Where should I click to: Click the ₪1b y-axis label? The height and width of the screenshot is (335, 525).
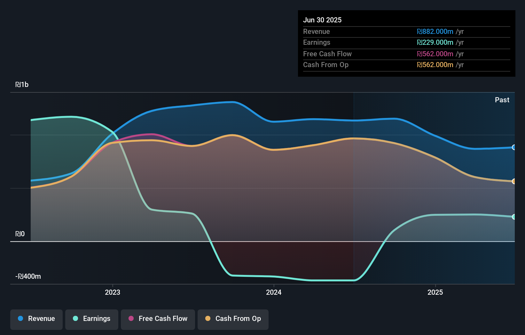coord(22,84)
